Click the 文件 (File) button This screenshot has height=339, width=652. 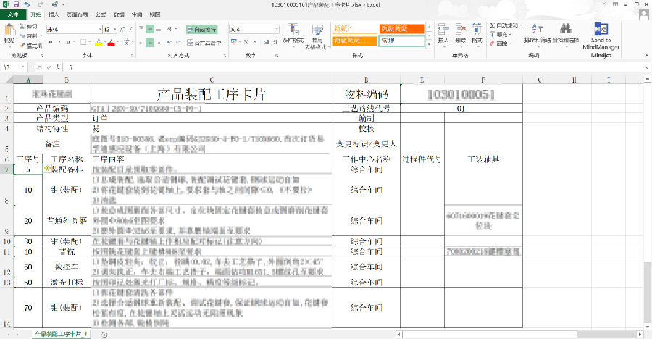pyautogui.click(x=12, y=14)
